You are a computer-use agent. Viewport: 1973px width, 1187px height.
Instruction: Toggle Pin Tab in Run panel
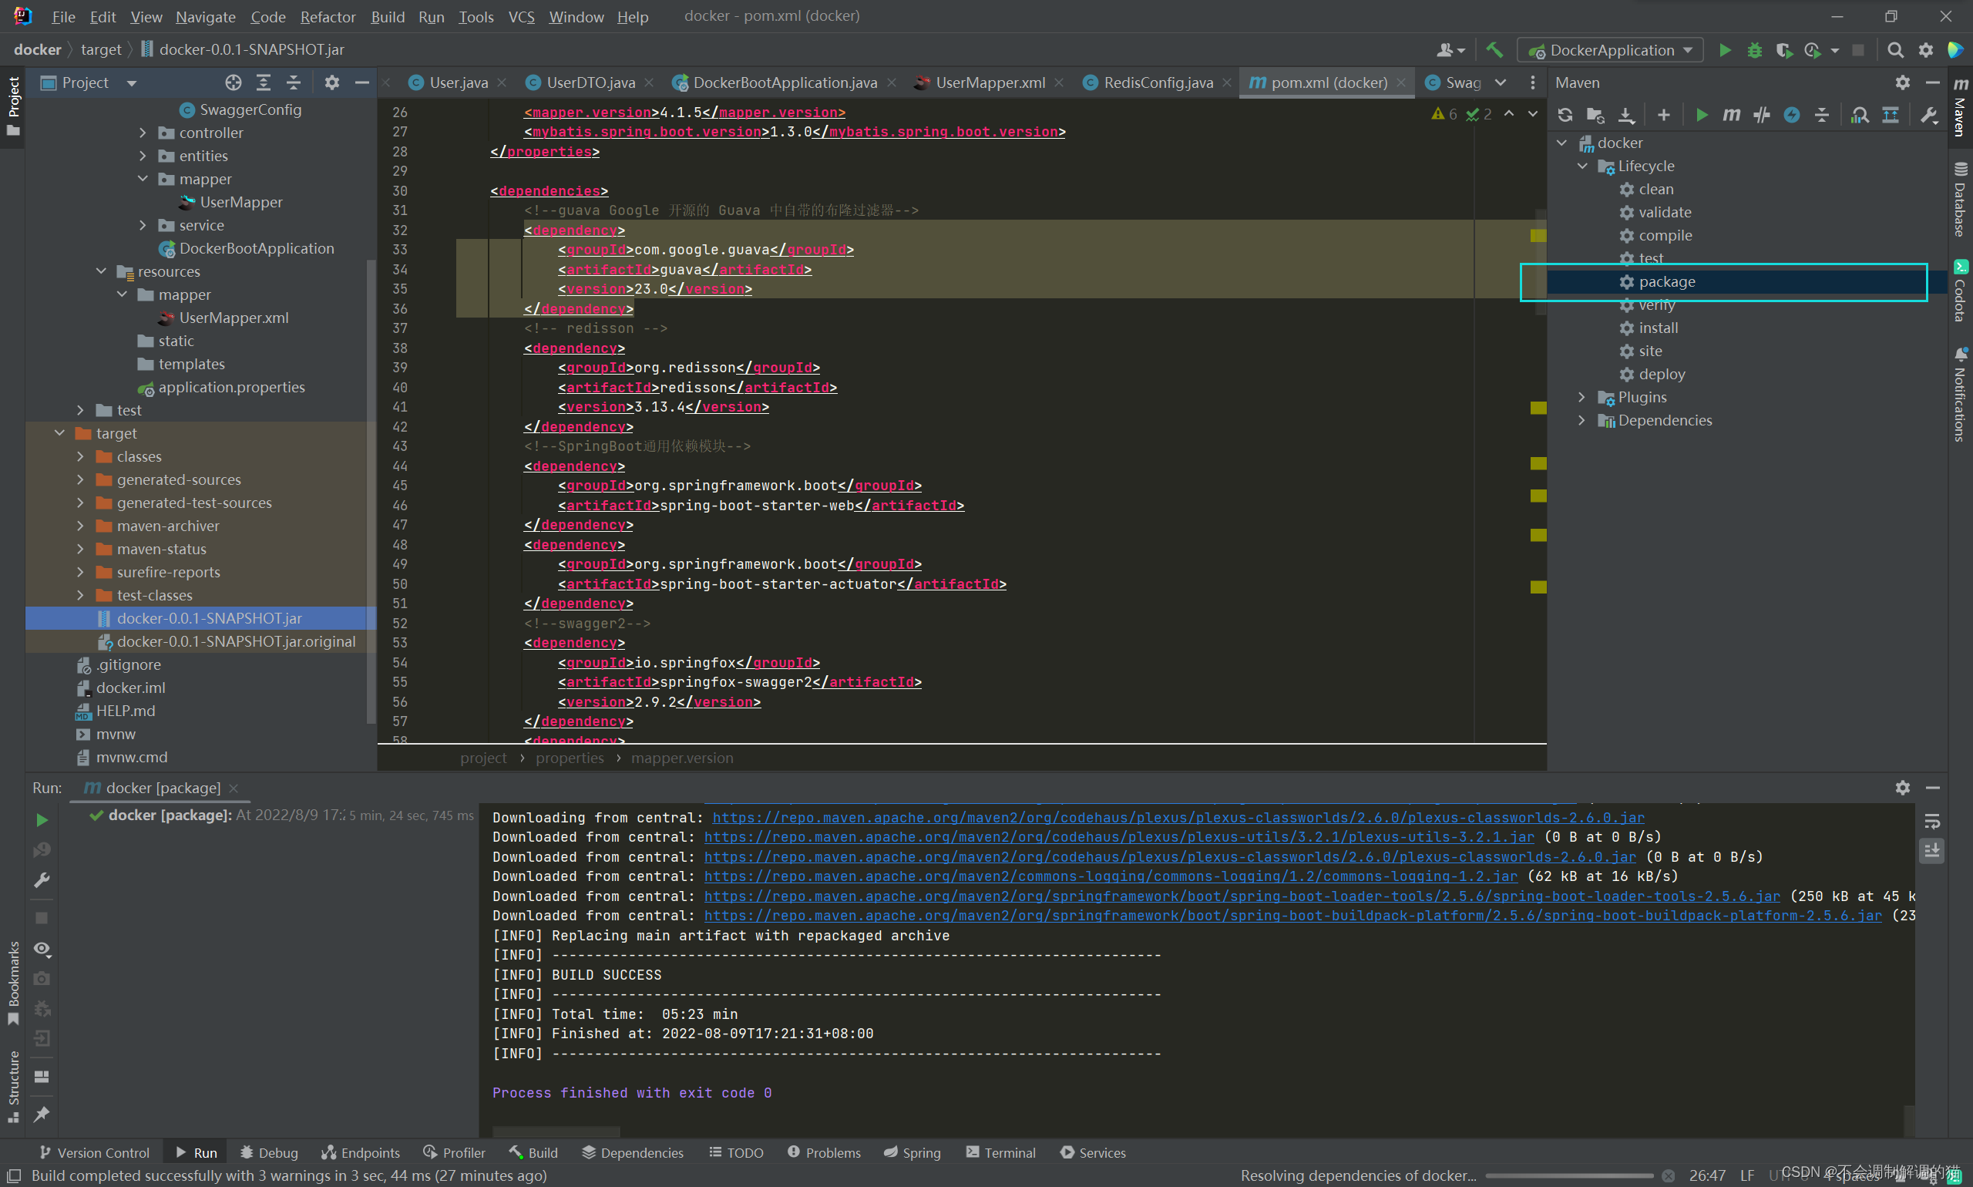(42, 1115)
